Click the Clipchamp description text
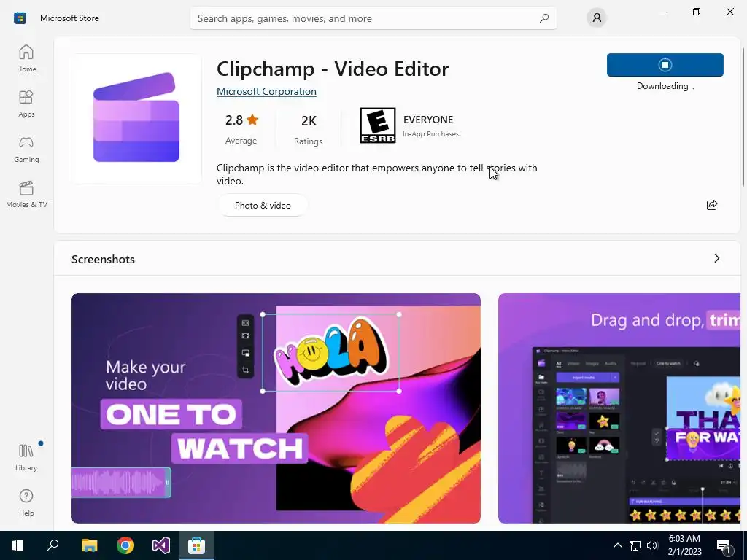The height and width of the screenshot is (560, 747). click(377, 174)
